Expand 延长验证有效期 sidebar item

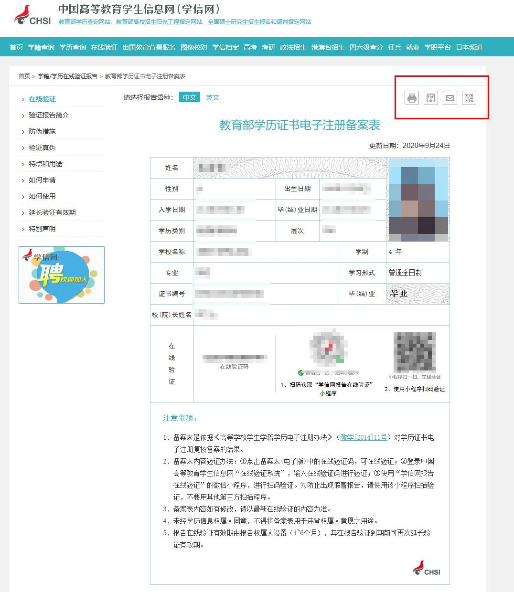[x=52, y=212]
